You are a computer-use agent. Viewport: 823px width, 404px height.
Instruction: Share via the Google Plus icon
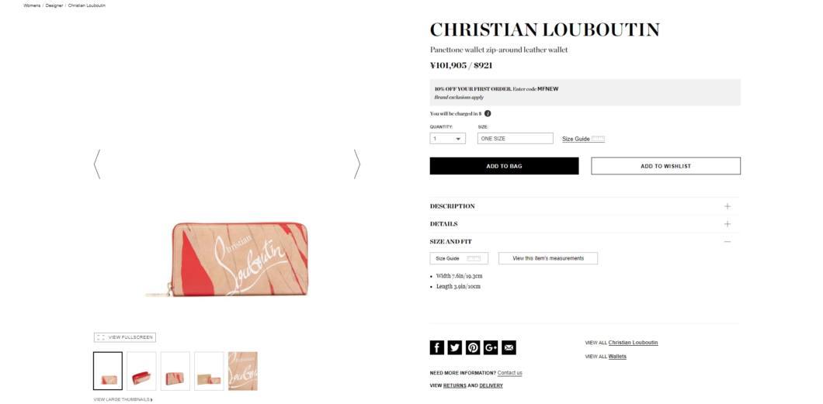click(x=491, y=347)
